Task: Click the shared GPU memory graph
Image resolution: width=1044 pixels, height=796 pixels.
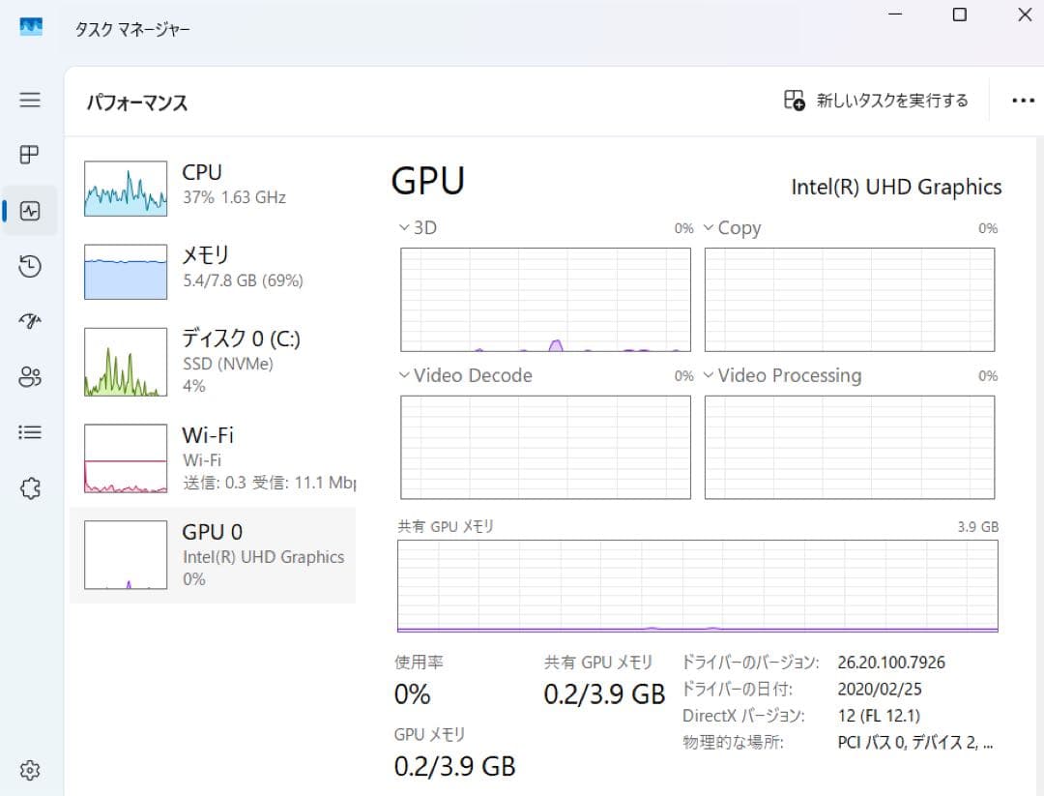Action: click(698, 585)
